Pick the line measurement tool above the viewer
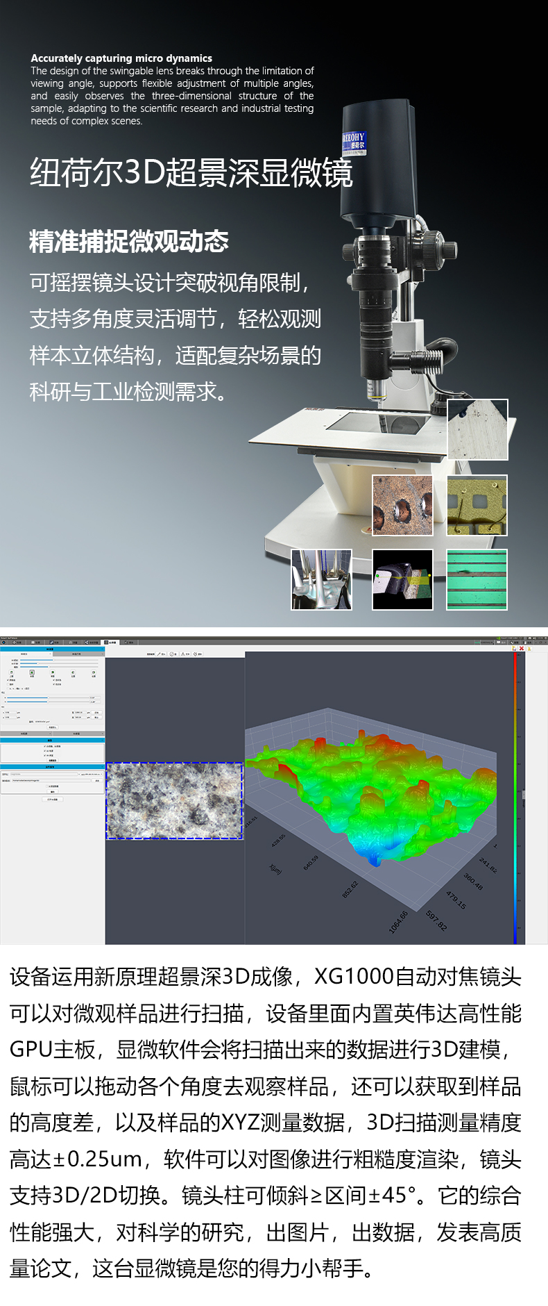548x1306 pixels. 162,654
